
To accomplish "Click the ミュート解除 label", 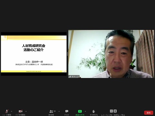I will pyautogui.click(x=7, y=115).
